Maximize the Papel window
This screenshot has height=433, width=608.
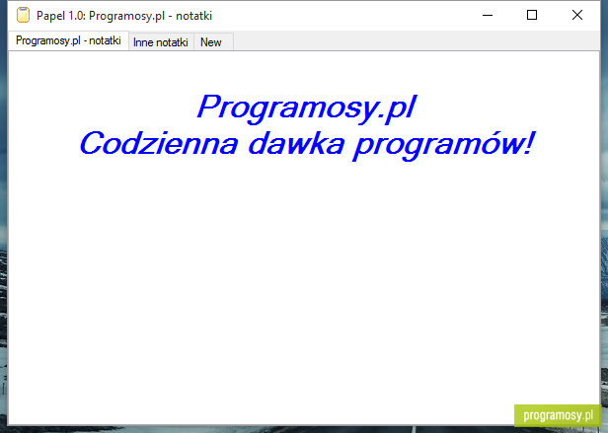532,15
